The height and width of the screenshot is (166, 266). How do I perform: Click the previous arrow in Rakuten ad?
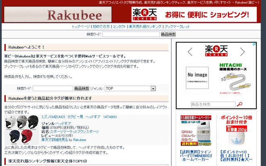[190, 52]
